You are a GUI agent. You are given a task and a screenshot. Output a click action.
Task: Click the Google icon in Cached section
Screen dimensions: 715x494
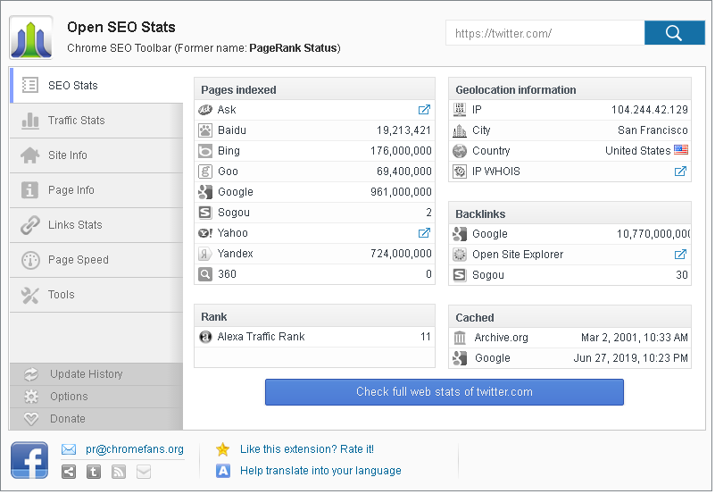(x=460, y=358)
